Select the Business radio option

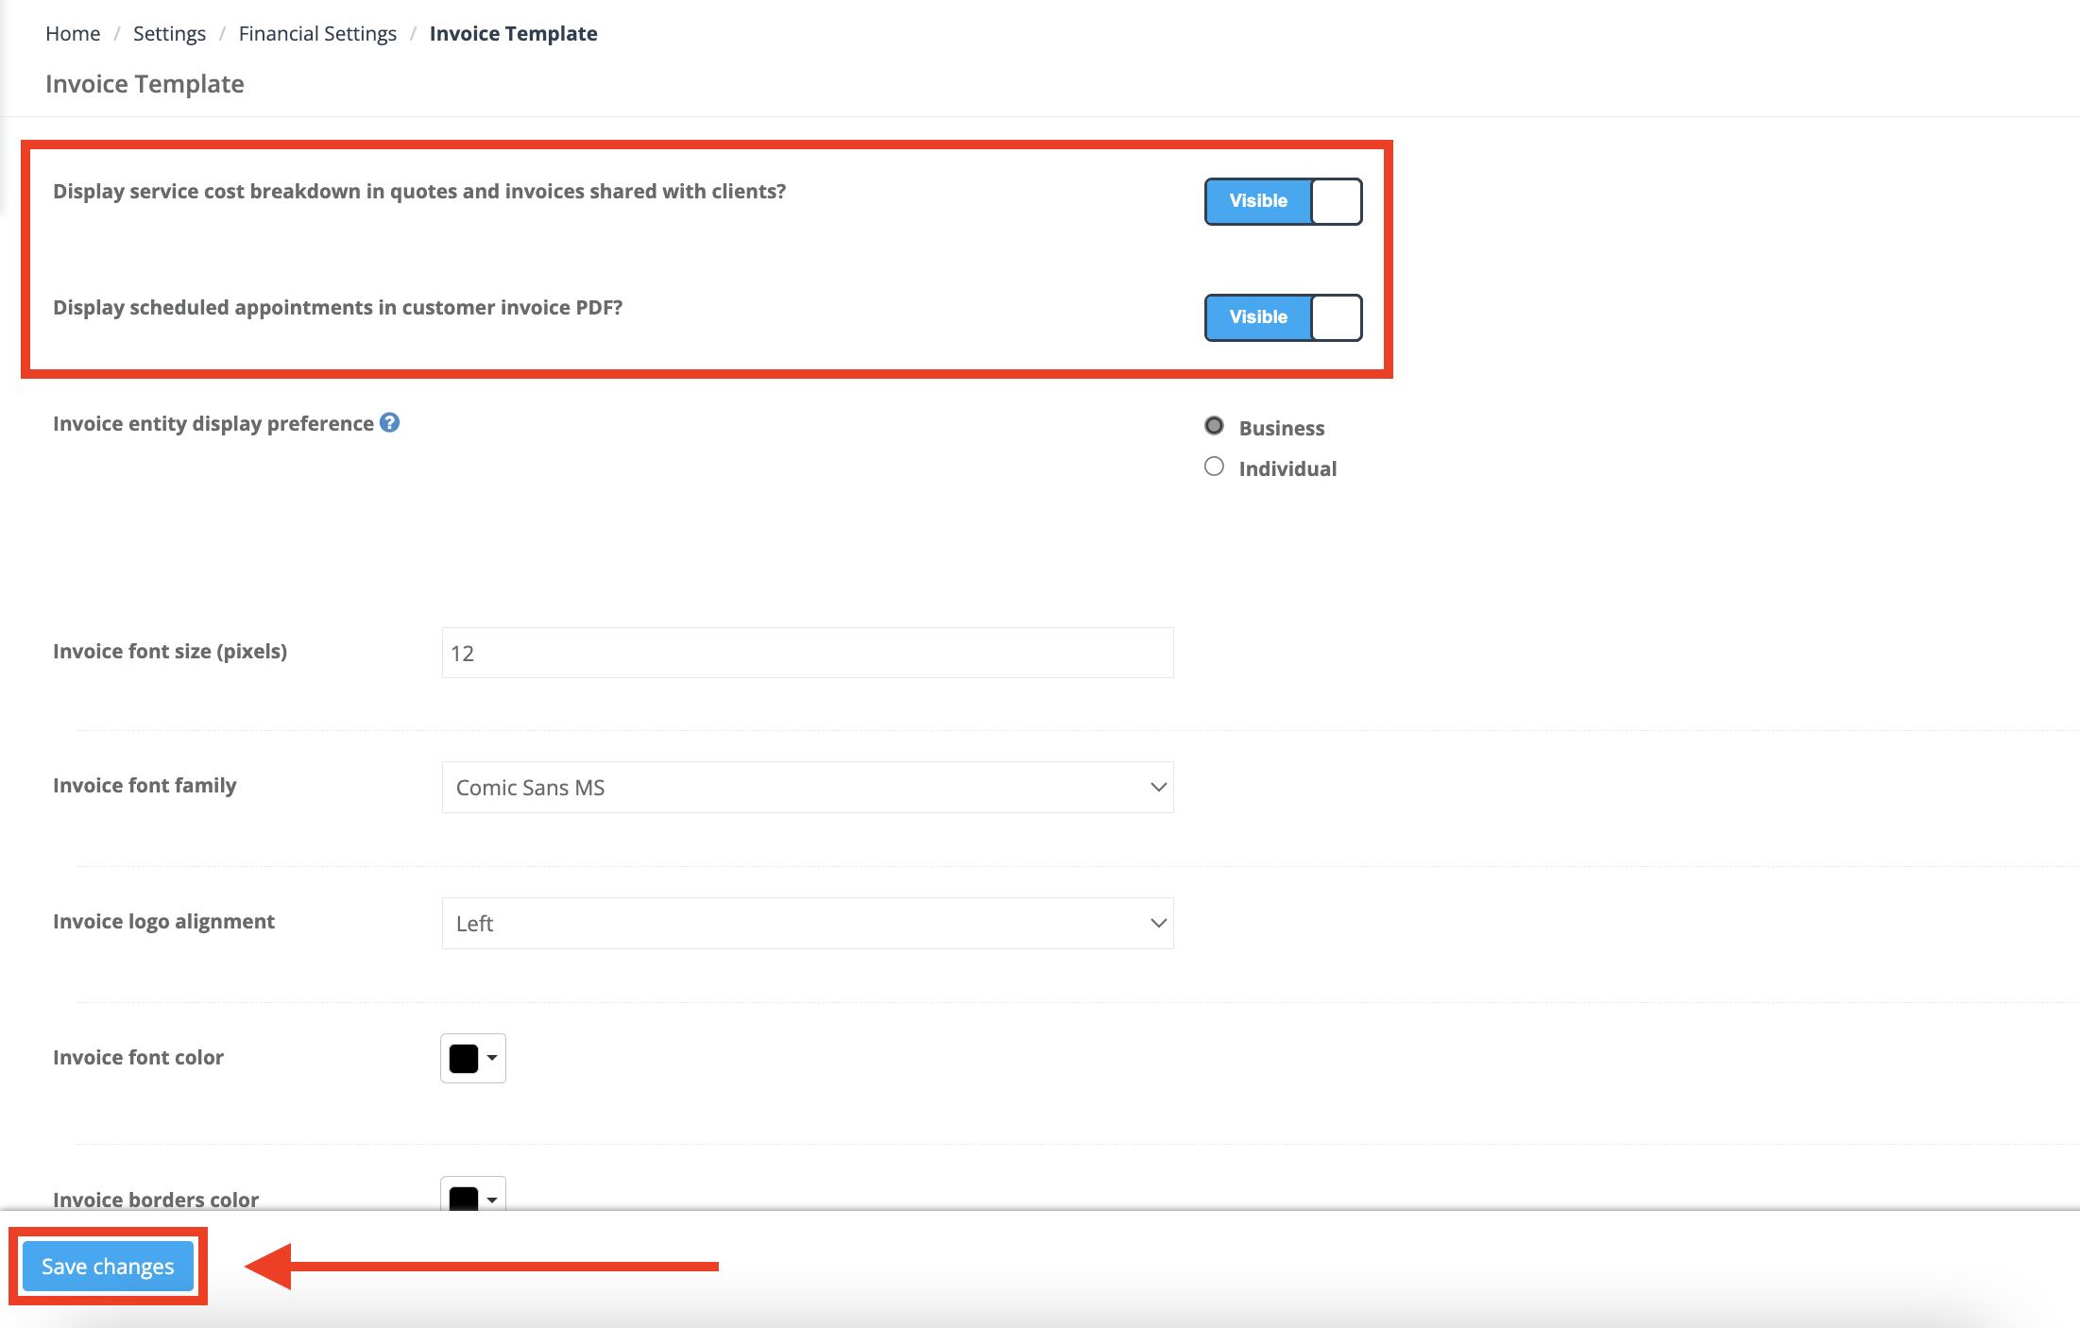(1214, 426)
